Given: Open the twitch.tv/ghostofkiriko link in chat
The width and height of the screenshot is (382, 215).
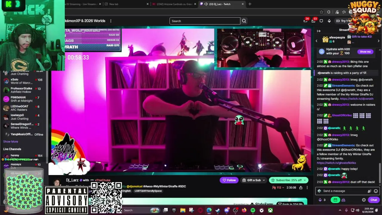Looking at the screenshot, I should (x=336, y=163).
